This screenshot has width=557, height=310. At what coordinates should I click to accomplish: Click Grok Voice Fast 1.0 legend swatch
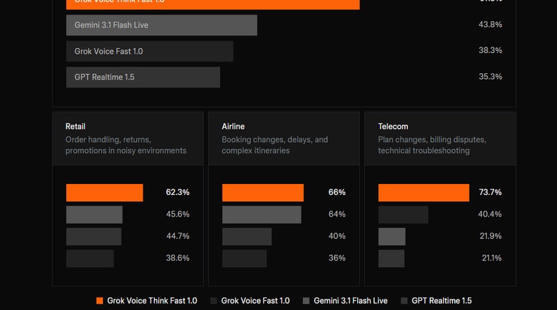[214, 301]
